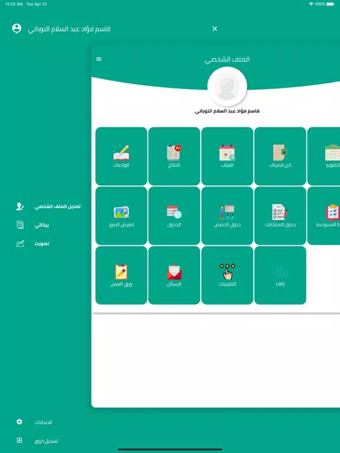Open the جدول الامتحانات exam schedule tile
340x453 pixels.
280,216
